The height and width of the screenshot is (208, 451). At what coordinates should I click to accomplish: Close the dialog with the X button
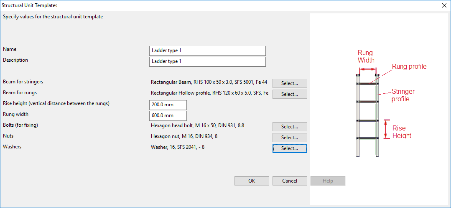pos(444,5)
